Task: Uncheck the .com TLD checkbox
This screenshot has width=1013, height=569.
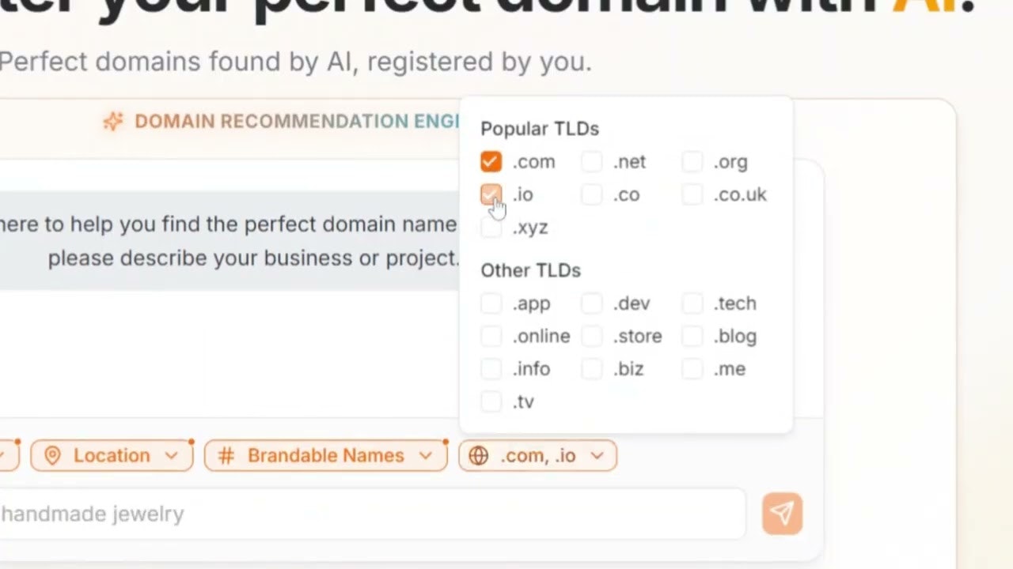Action: click(491, 161)
